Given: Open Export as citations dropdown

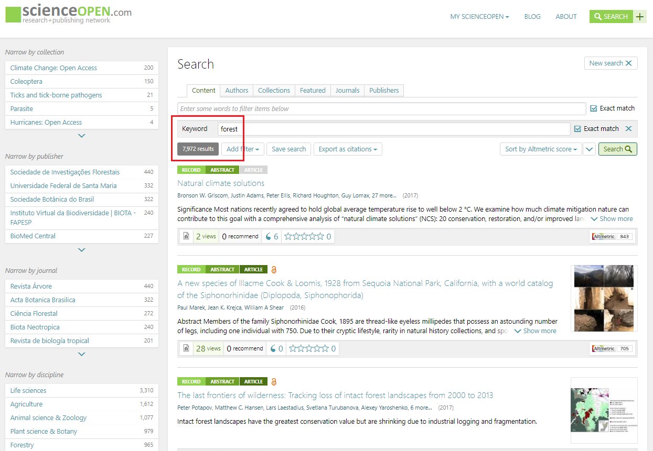Looking at the screenshot, I should 348,149.
